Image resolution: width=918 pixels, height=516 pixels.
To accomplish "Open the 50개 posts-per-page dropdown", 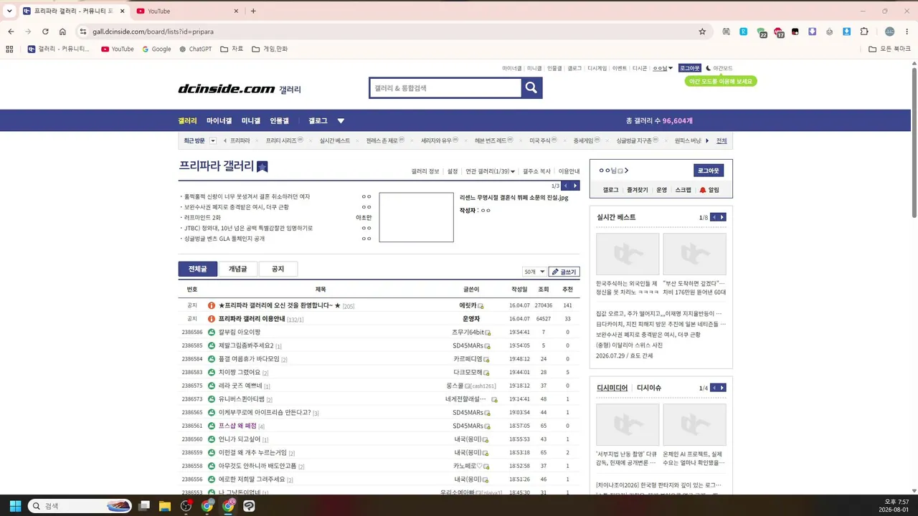I will (534, 272).
